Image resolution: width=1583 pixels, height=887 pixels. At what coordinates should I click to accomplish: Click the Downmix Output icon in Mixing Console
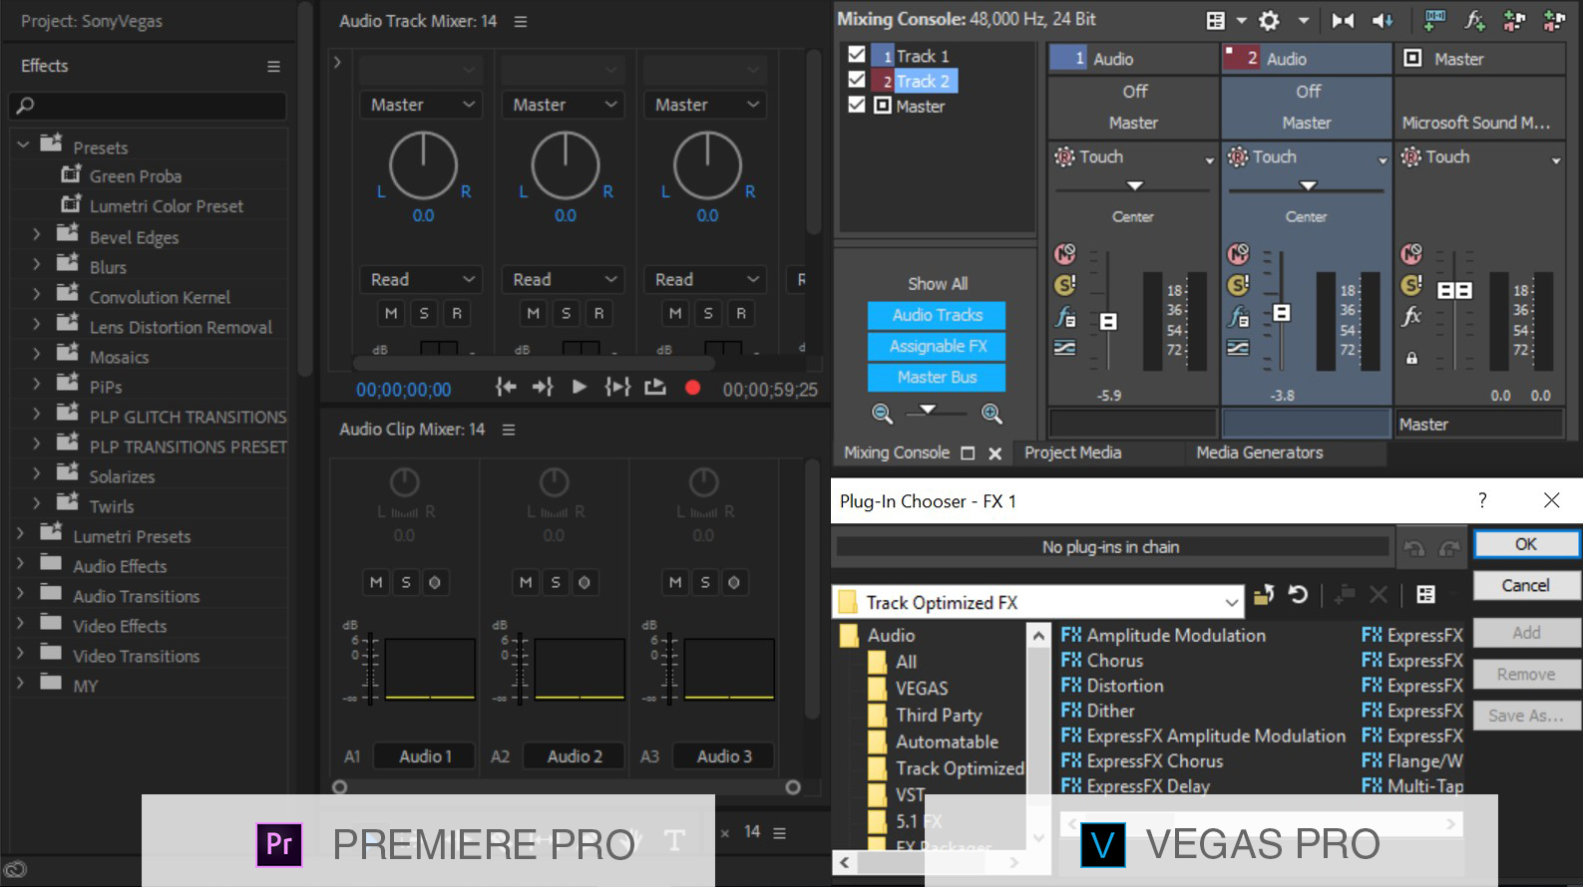1343,20
